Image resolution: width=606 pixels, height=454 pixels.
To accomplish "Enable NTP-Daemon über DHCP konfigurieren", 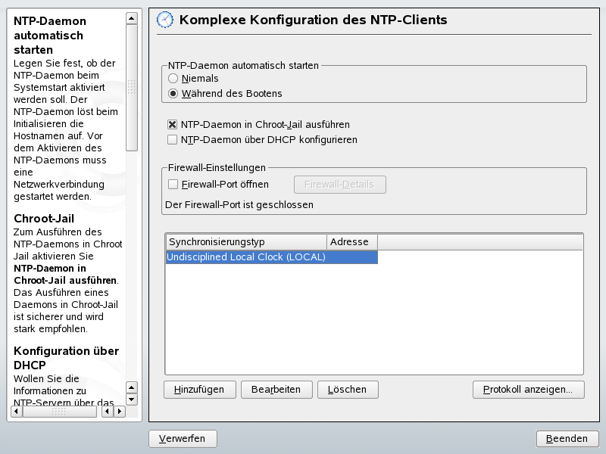I will coord(171,139).
